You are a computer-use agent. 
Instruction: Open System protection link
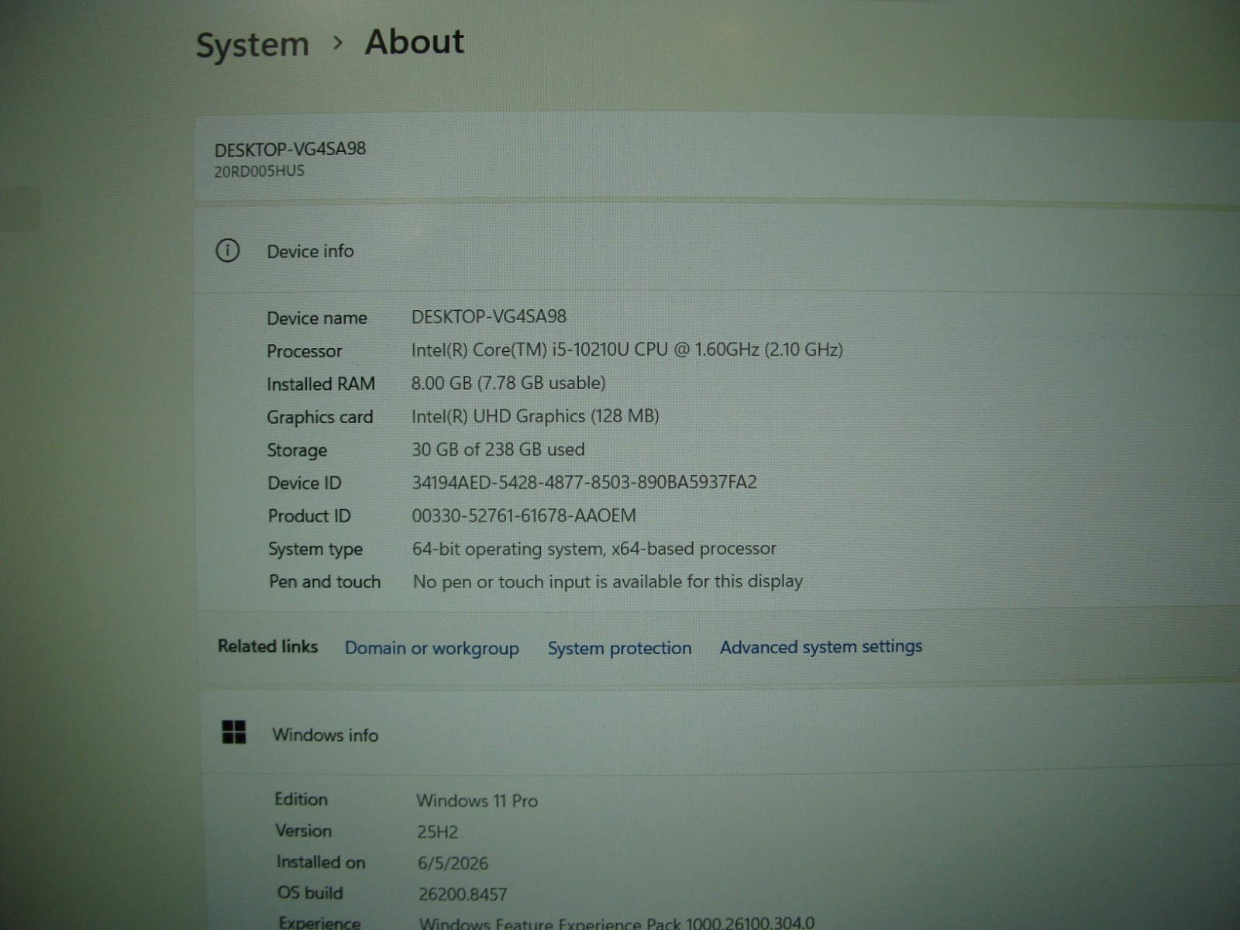point(619,648)
